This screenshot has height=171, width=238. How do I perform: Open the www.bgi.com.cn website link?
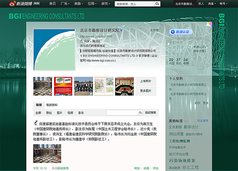(100, 61)
